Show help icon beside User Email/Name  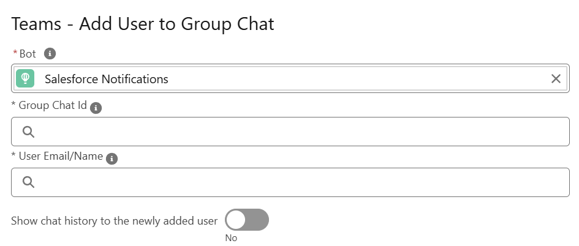click(x=112, y=159)
